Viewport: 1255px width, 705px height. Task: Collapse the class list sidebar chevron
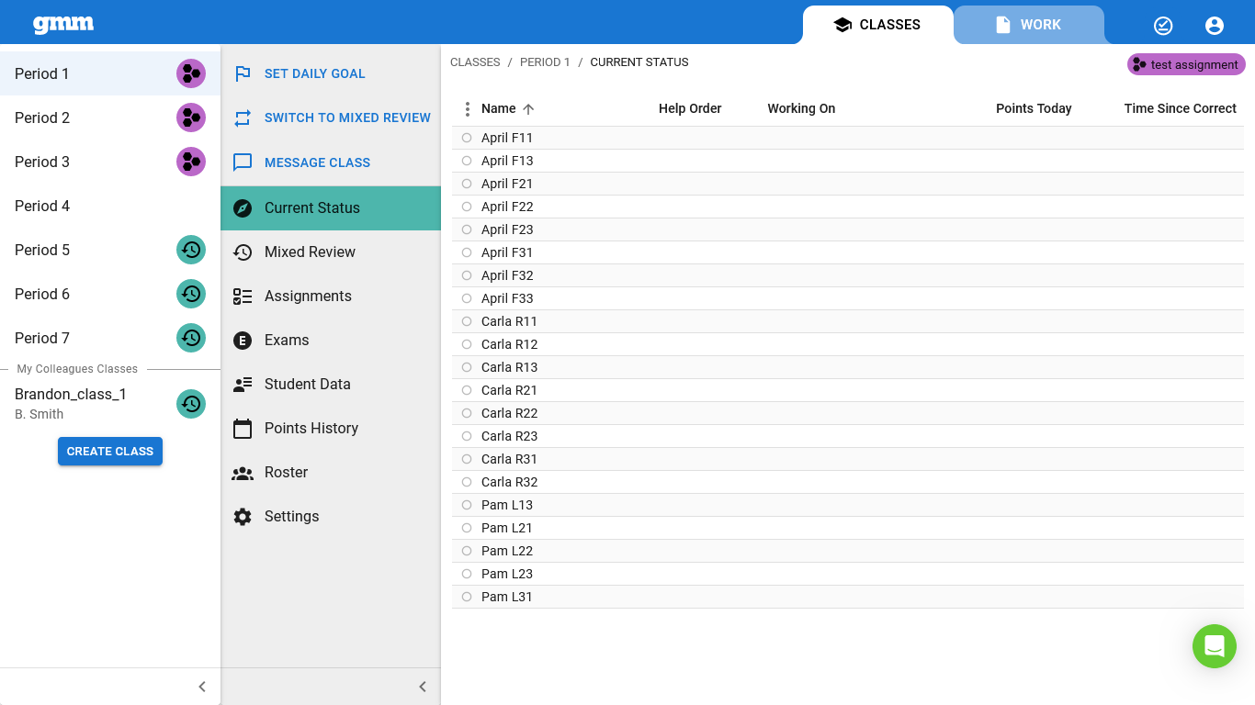point(202,687)
